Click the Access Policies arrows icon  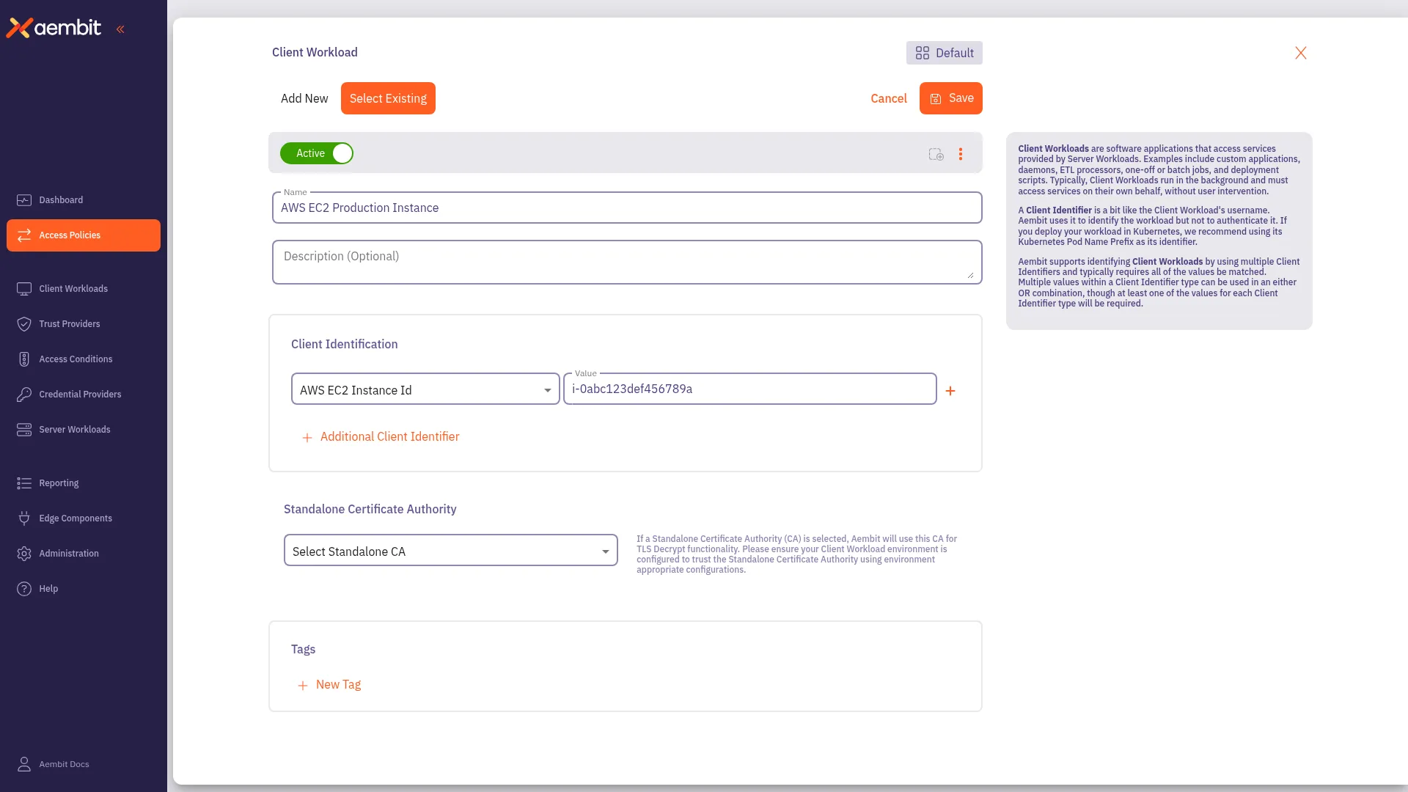click(x=24, y=235)
